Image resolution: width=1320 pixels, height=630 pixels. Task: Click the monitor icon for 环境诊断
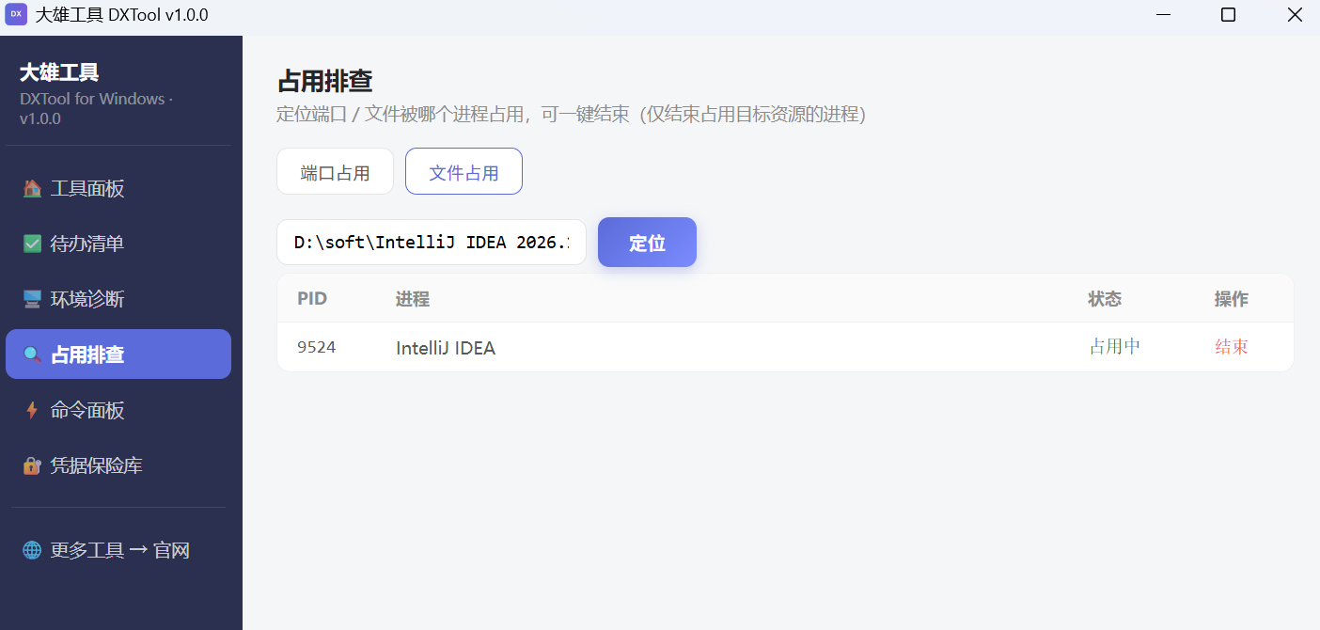[32, 300]
